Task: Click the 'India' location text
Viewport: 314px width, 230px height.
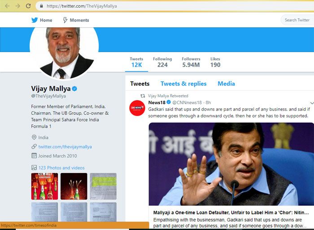Action: pyautogui.click(x=43, y=137)
